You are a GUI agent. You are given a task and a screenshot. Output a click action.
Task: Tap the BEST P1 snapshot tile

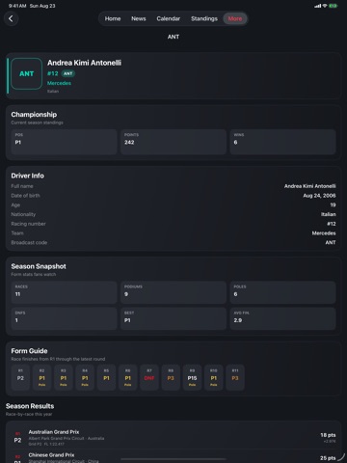coord(173,318)
